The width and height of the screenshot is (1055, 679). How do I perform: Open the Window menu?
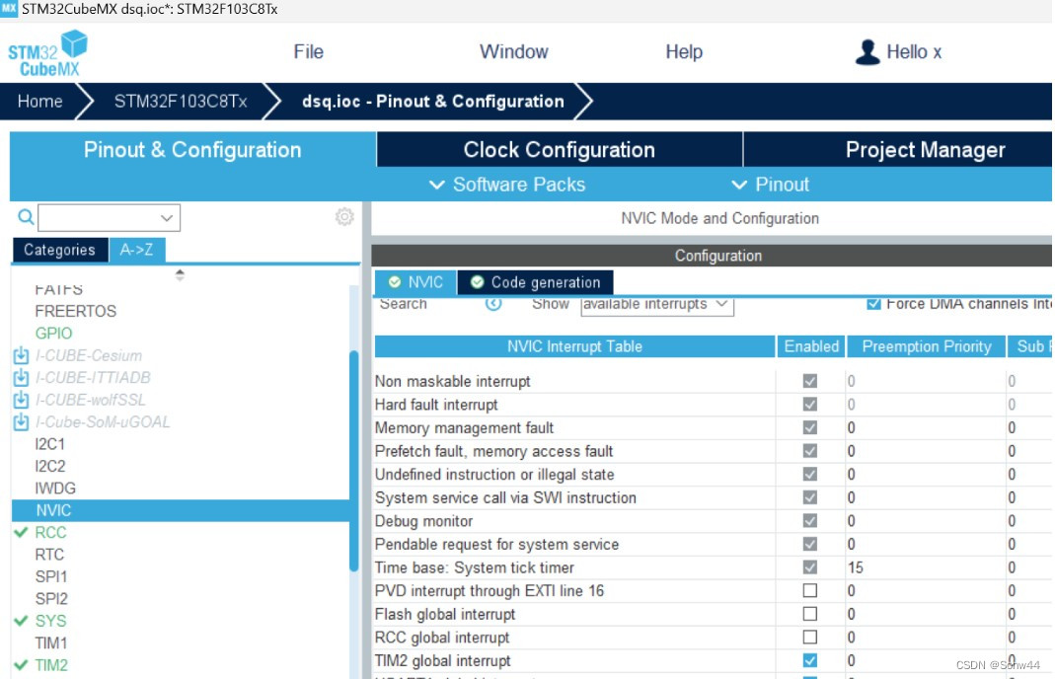tap(513, 52)
